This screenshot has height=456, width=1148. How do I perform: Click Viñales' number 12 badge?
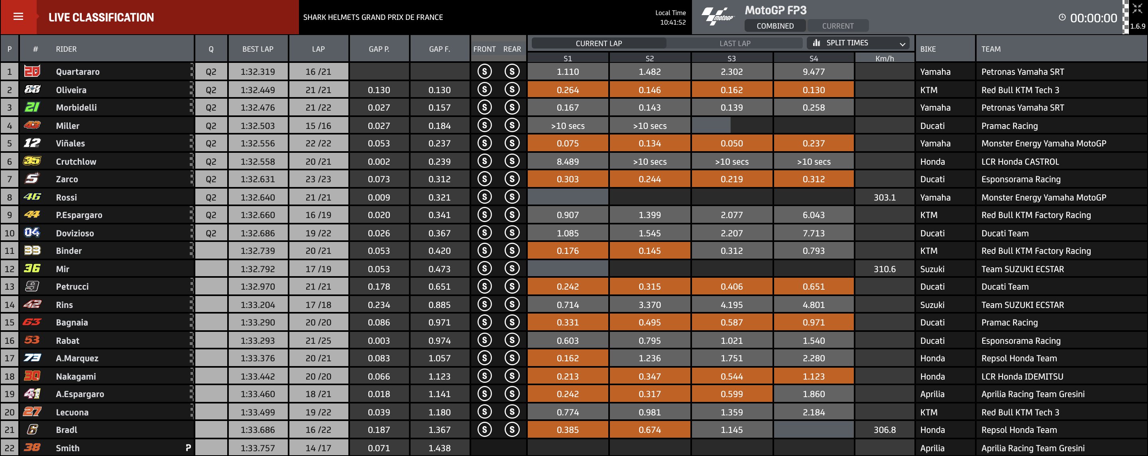pos(32,143)
